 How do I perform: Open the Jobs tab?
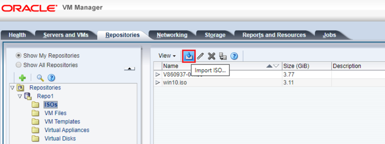click(x=329, y=35)
